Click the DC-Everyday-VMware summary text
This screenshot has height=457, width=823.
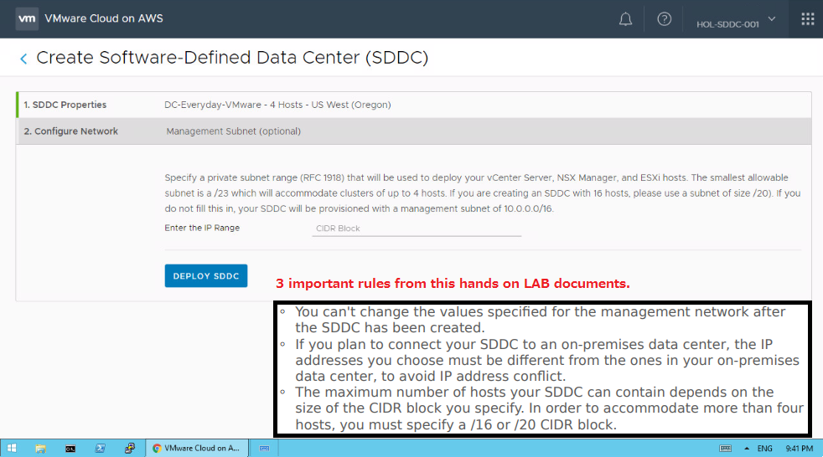pyautogui.click(x=277, y=105)
